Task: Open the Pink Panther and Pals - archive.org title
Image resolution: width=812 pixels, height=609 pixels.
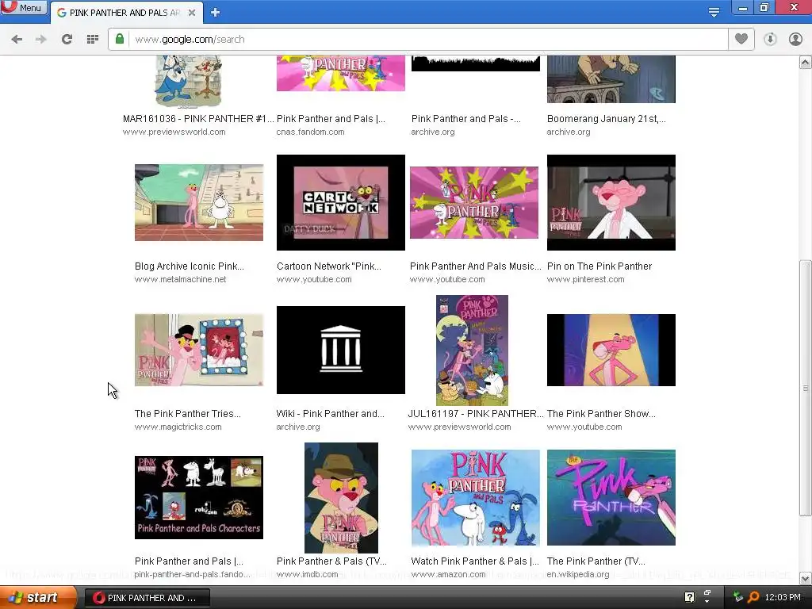Action: point(466,119)
